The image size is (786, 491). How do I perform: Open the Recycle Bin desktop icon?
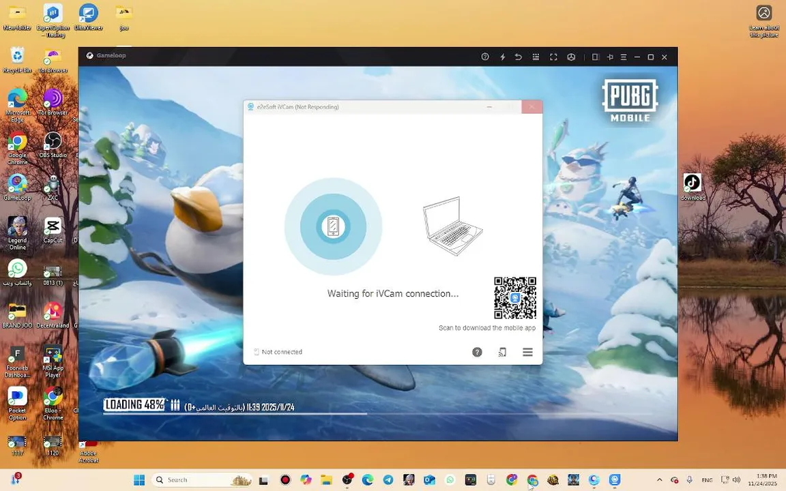(17, 59)
